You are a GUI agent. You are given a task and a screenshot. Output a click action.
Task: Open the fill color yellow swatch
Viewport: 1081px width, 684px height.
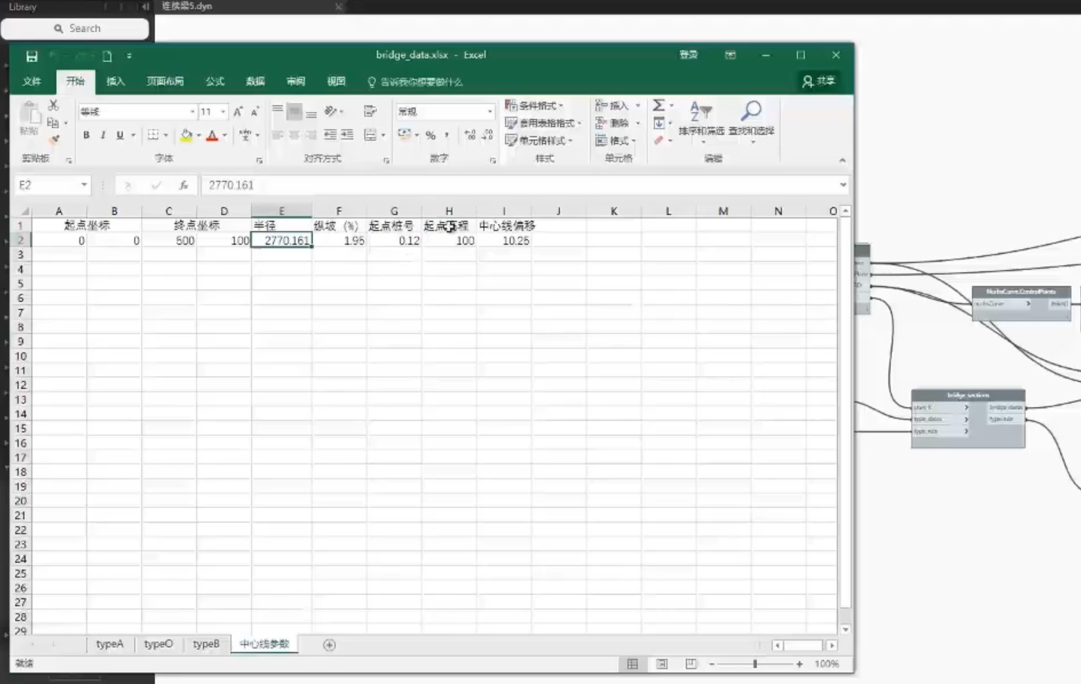(x=186, y=136)
